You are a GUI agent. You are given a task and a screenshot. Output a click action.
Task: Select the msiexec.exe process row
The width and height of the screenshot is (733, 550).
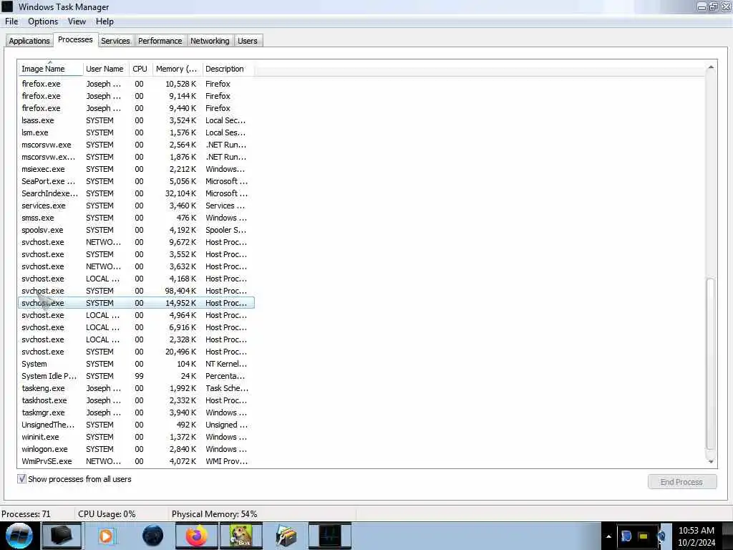click(x=136, y=169)
